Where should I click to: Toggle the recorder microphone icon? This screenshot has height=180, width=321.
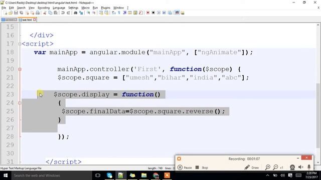coord(309,167)
